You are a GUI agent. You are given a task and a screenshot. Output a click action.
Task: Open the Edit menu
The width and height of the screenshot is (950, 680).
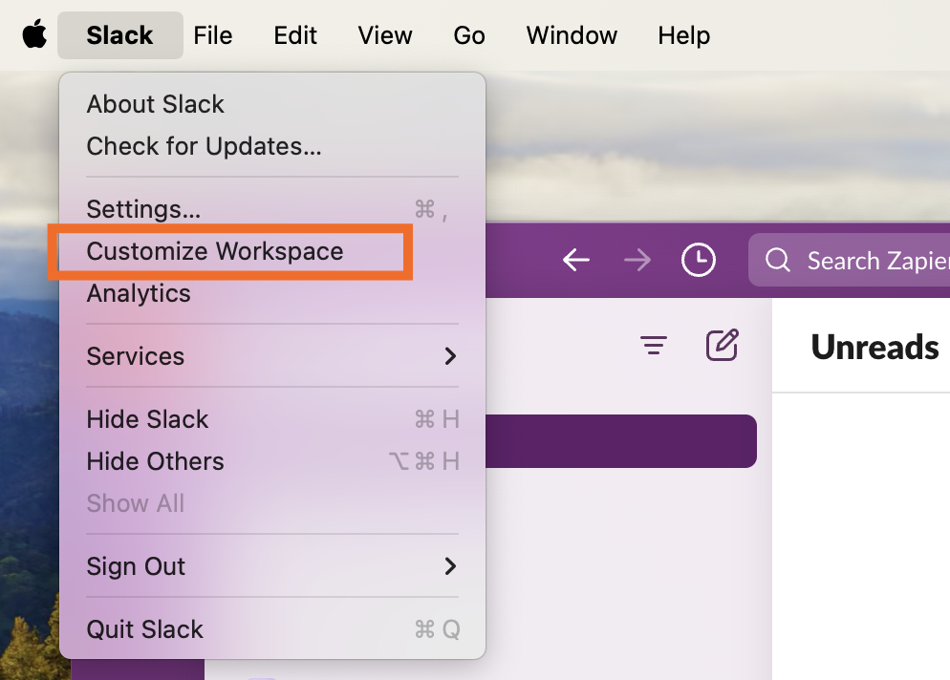coord(295,35)
